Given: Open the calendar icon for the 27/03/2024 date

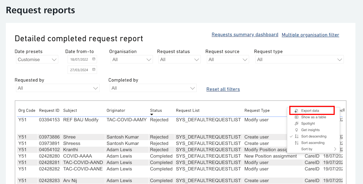Looking at the screenshot, I should point(94,69).
